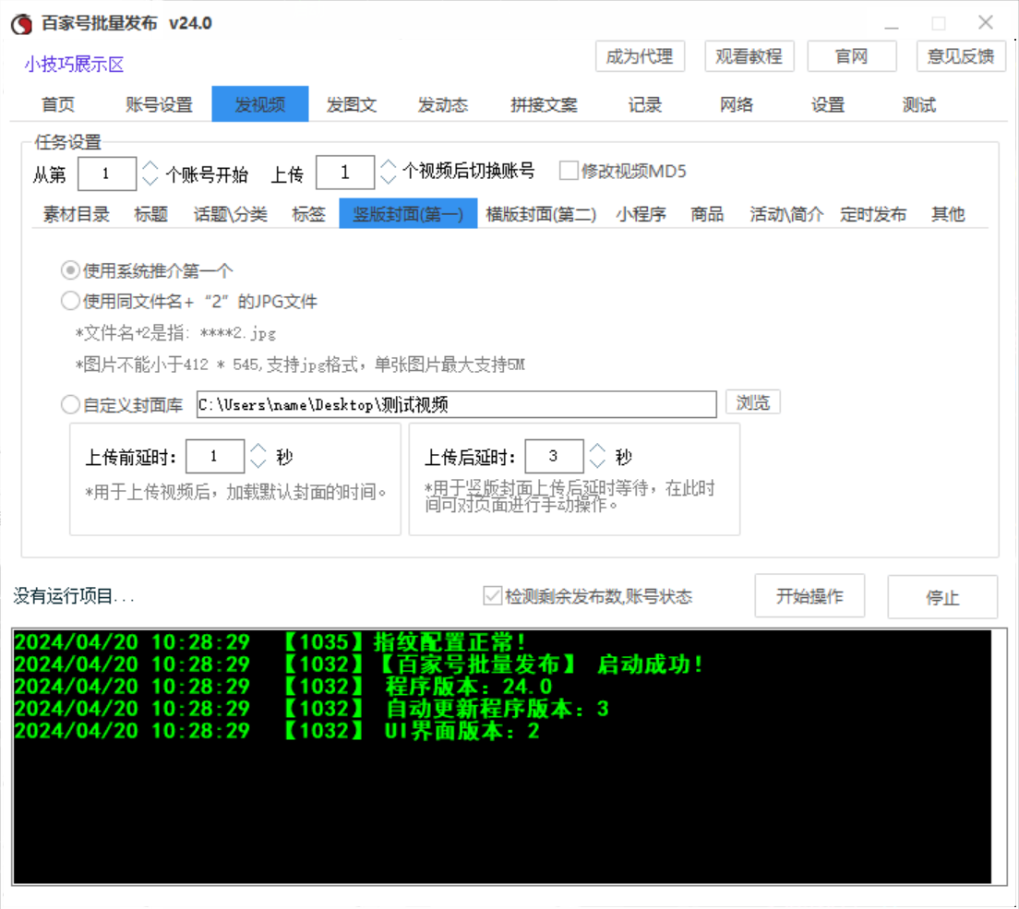Open the 定时发布 sub-tab
The image size is (1019, 909).
pos(873,214)
